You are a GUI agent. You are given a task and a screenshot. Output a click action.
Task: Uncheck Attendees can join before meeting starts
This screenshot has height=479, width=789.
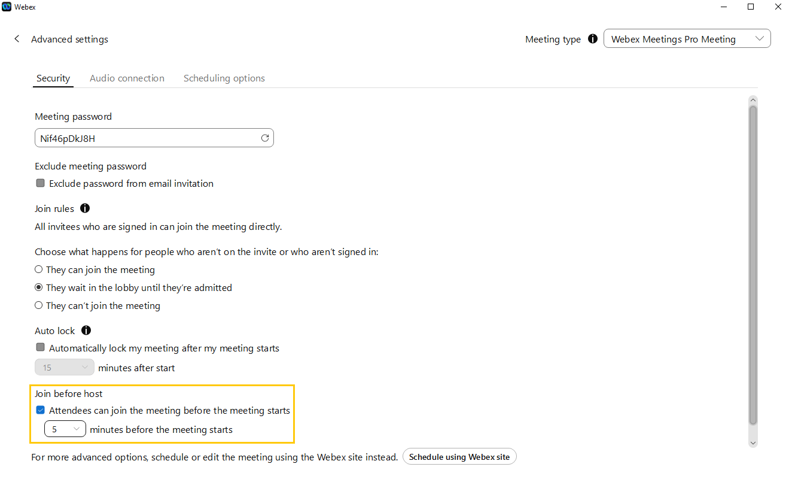(41, 411)
